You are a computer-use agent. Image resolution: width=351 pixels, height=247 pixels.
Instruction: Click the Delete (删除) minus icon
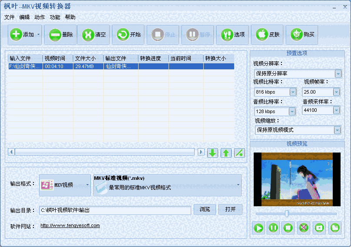click(x=55, y=35)
